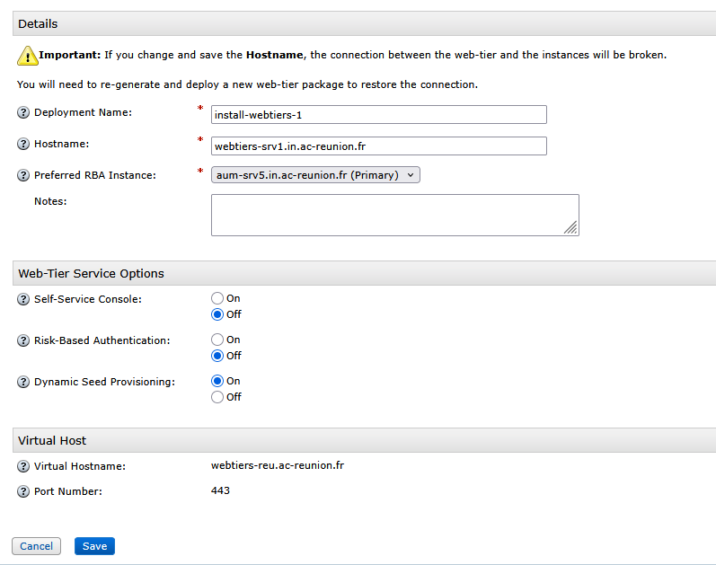Open help for Preferred RBA Instance
The height and width of the screenshot is (565, 716).
pos(23,175)
